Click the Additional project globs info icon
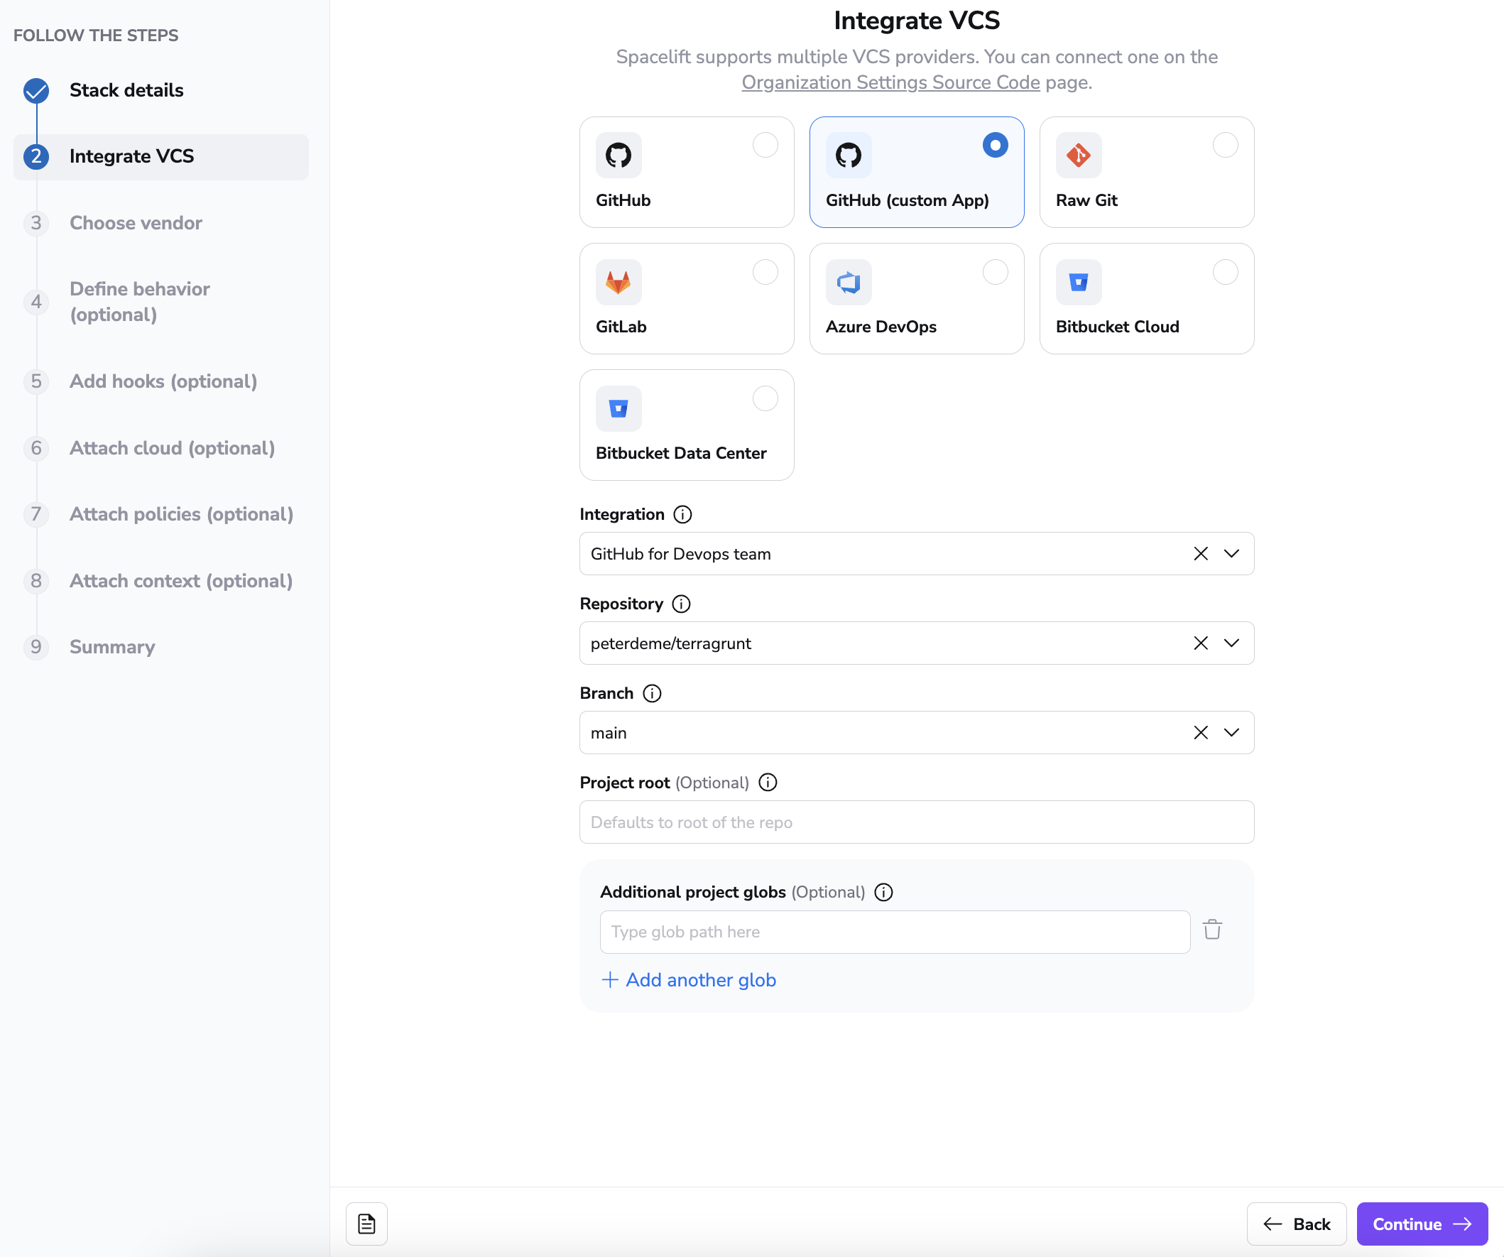This screenshot has width=1504, height=1257. 884,892
